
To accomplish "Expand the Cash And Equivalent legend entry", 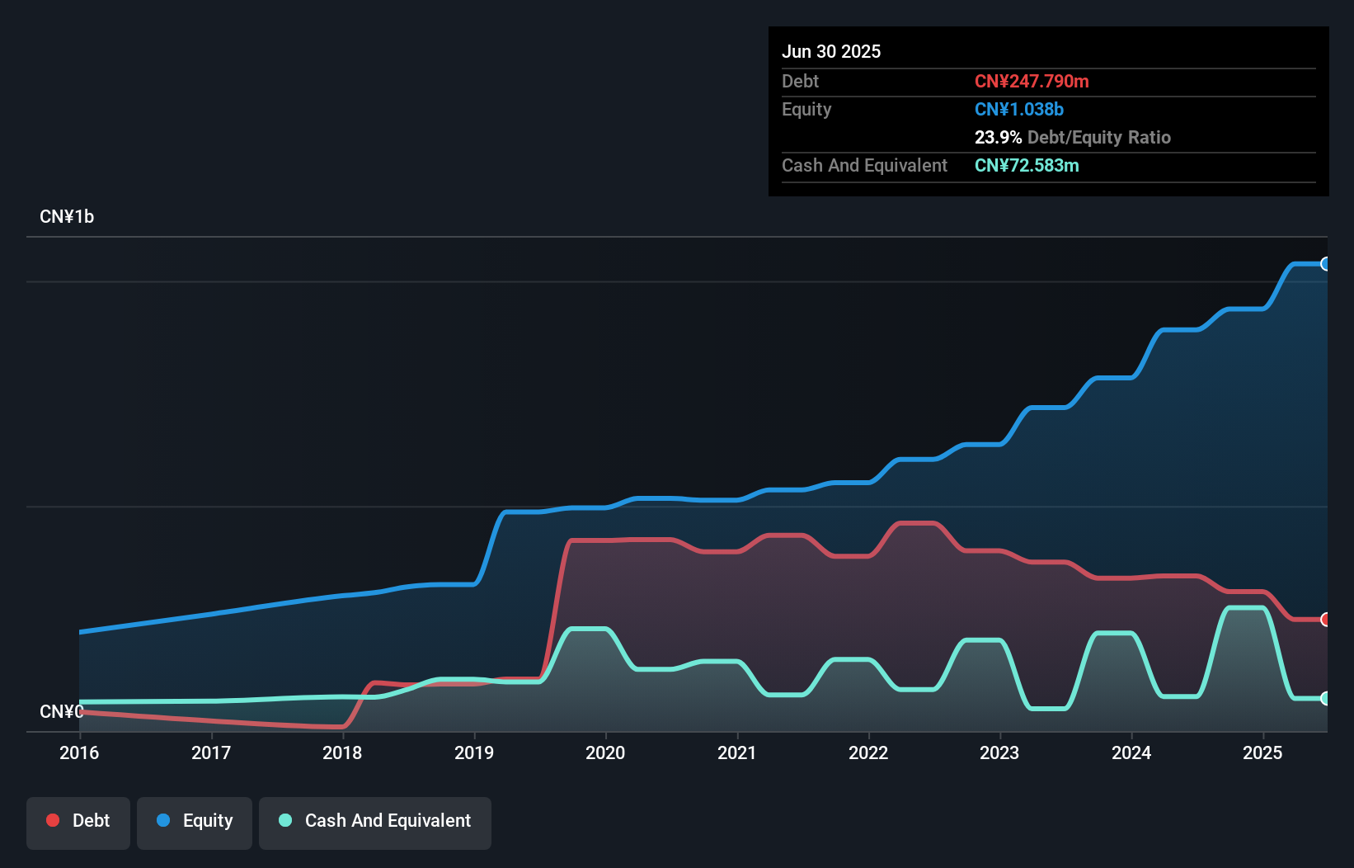I will tap(374, 821).
